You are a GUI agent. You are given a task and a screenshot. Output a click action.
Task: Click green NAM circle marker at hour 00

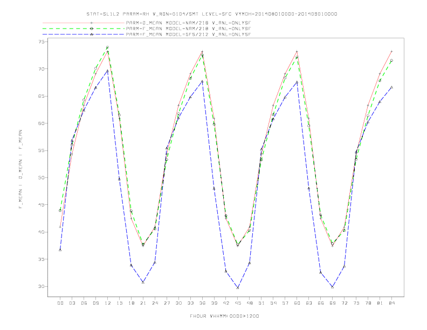(60, 210)
